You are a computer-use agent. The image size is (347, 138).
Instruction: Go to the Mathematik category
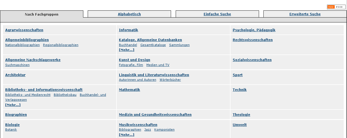click(x=129, y=90)
